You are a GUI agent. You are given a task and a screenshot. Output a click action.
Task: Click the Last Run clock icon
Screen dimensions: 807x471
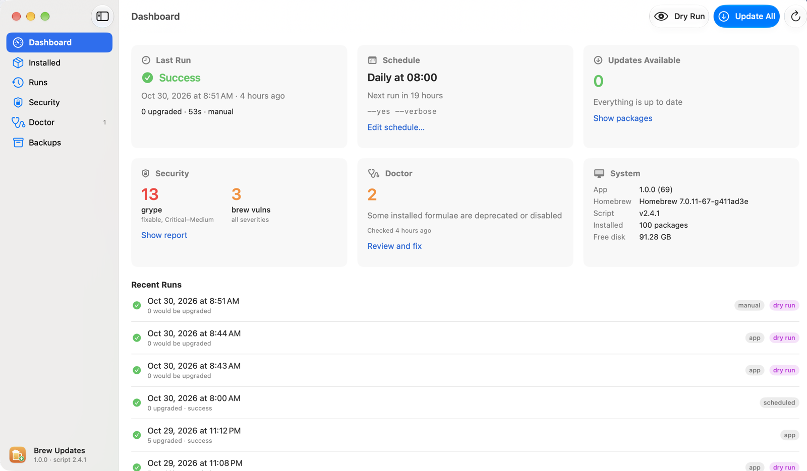click(x=146, y=60)
